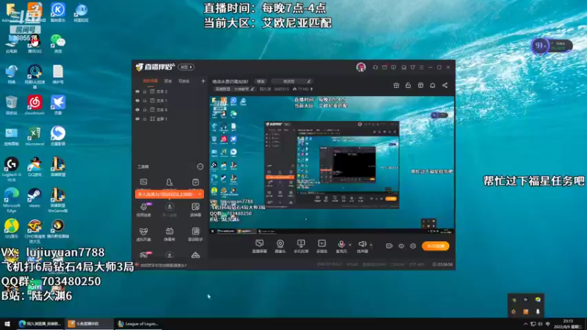Open the store icon in header
The height and width of the screenshot is (330, 587).
420,85
